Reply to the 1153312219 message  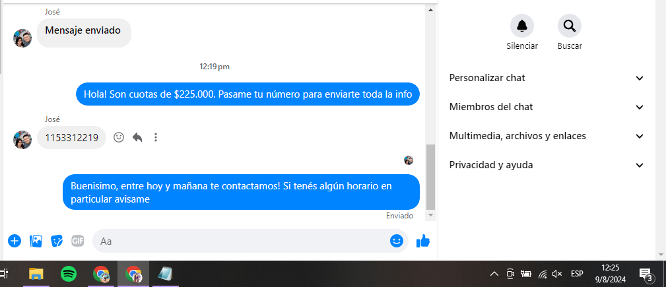coord(137,137)
